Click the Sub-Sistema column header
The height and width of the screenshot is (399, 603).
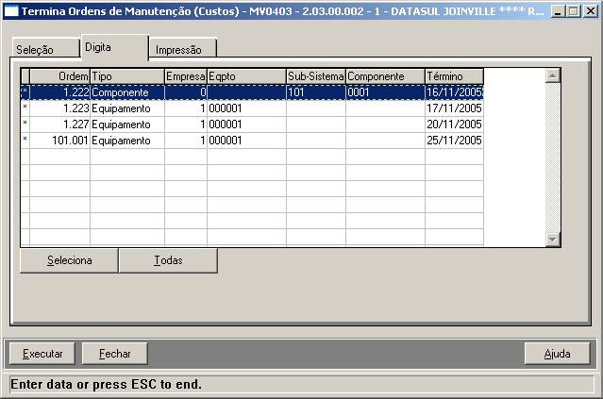point(316,76)
